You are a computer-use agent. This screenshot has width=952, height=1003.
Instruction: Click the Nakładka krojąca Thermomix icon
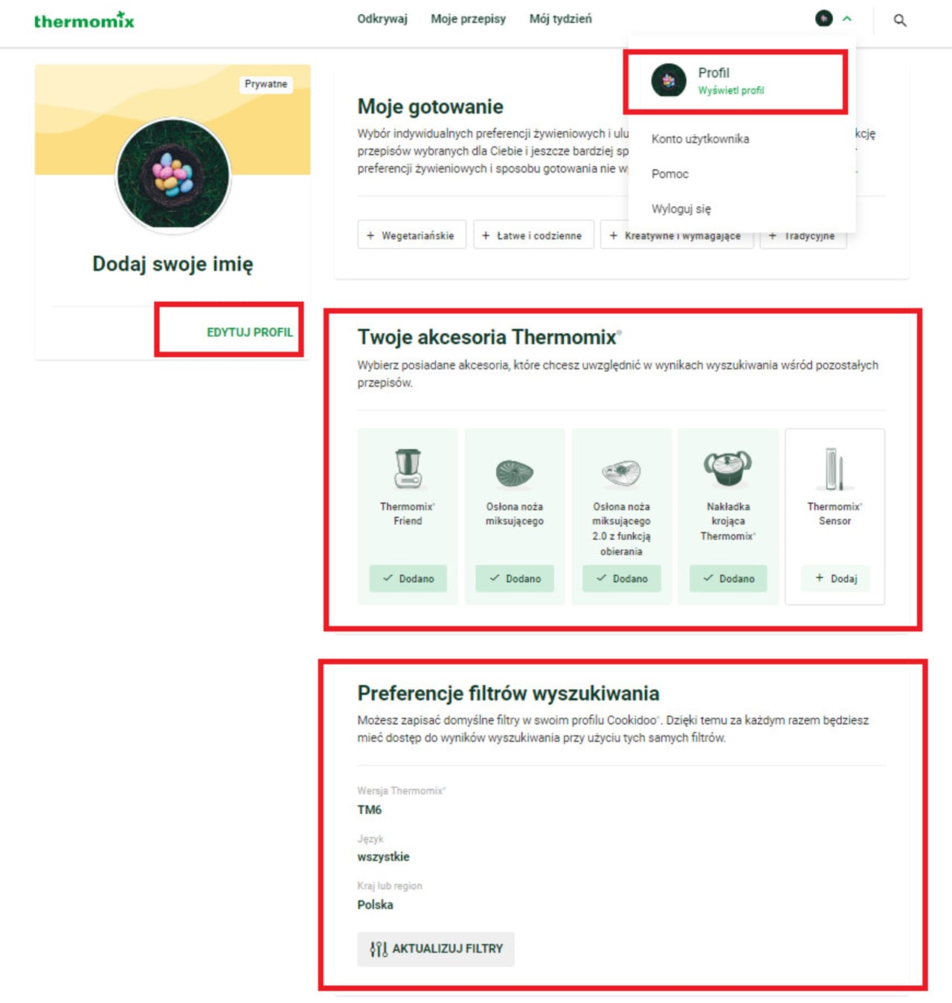tap(728, 469)
